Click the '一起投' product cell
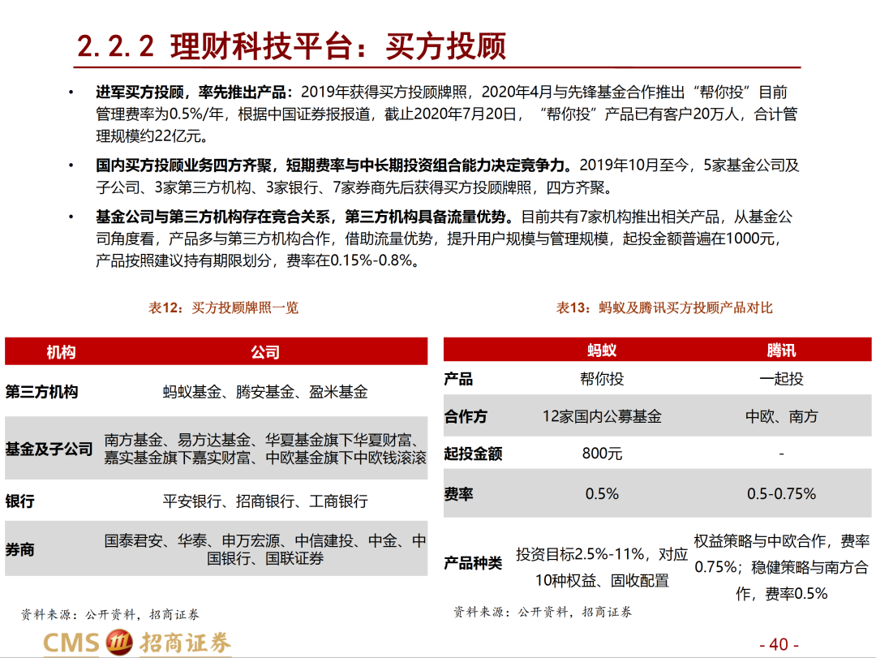The image size is (876, 658). click(781, 379)
